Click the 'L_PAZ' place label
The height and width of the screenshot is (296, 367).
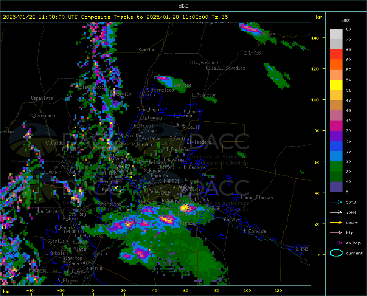(x=302, y=249)
